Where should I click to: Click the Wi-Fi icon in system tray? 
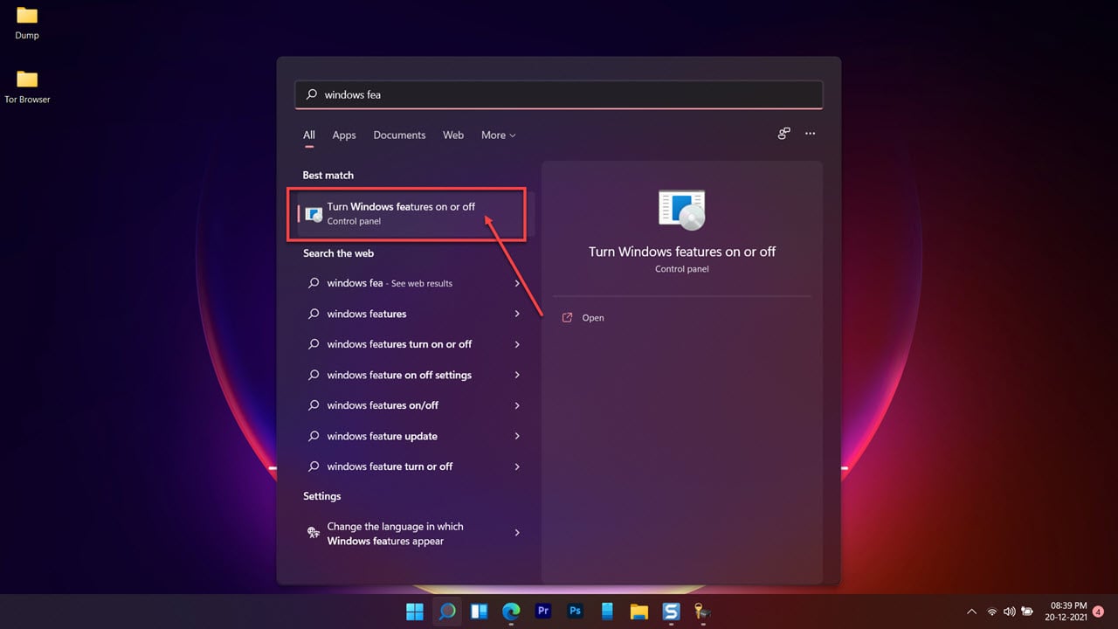coord(992,612)
